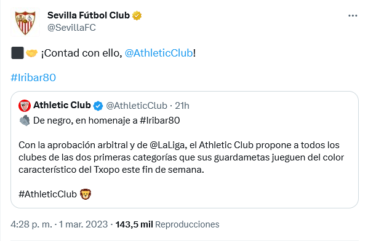Click the blue verified badge on Athletic Club
The image size is (368, 241).
point(98,106)
